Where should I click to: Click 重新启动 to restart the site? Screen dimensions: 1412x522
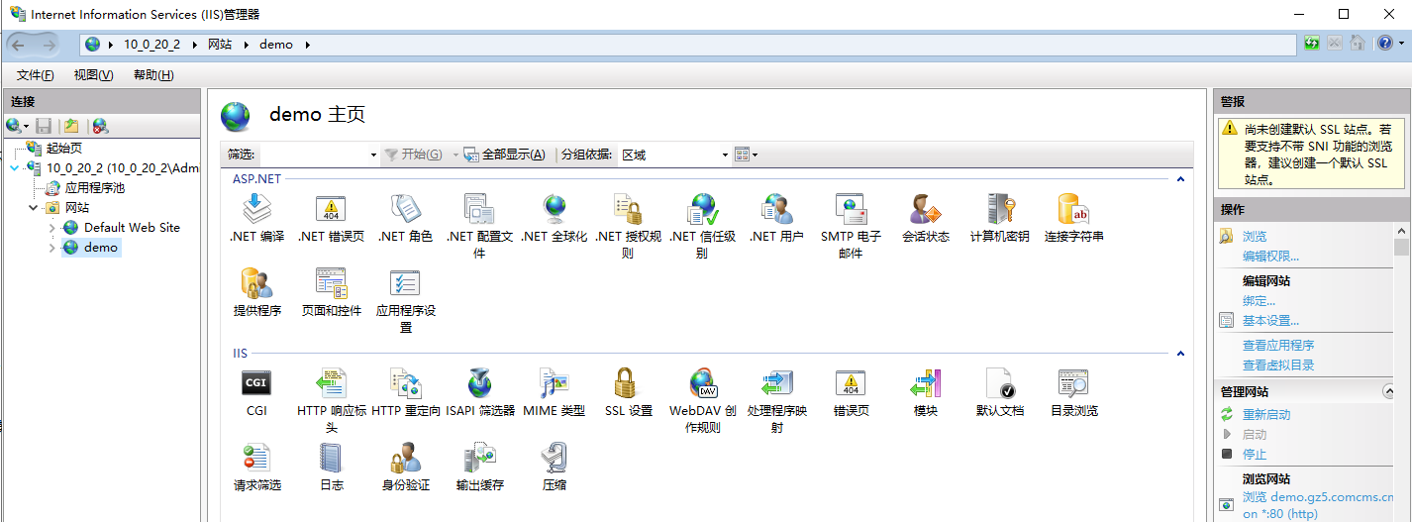1266,415
